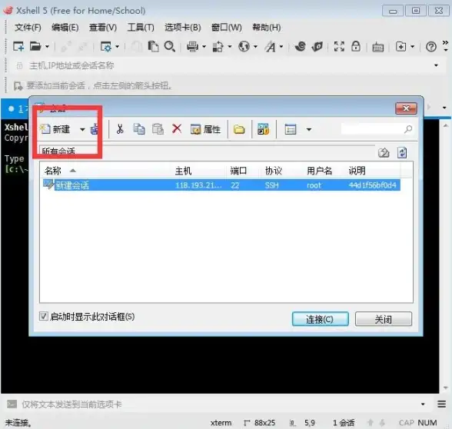Viewport: 452px width, 429px height.
Task: Click the printer icon in main toolbar
Action: click(x=192, y=46)
